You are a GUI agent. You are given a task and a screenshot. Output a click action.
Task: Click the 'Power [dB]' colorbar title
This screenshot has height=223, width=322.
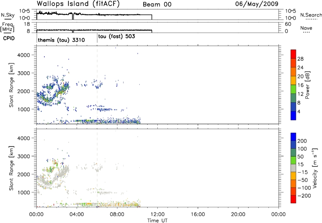tap(307, 85)
